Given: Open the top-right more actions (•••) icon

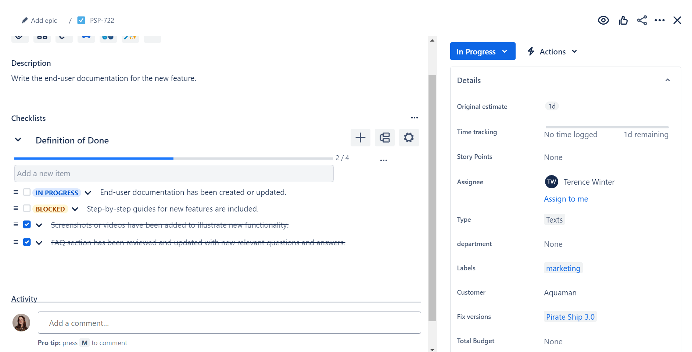Looking at the screenshot, I should 660,20.
